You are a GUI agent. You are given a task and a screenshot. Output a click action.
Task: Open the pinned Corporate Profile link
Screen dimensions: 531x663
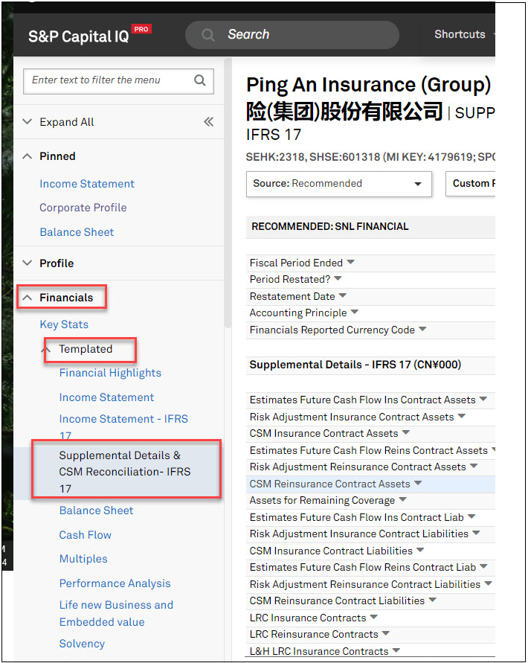83,208
